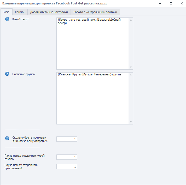
Task: Click scroll-up arrow in Какой текст box
Action: (x=131, y=20)
